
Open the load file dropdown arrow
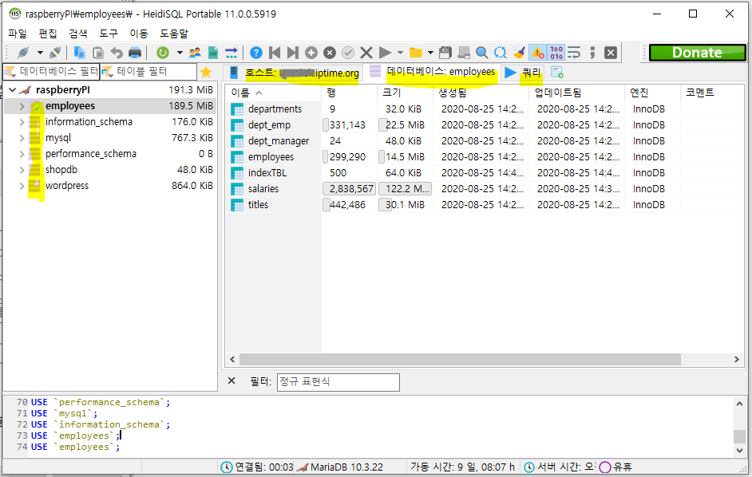point(430,53)
